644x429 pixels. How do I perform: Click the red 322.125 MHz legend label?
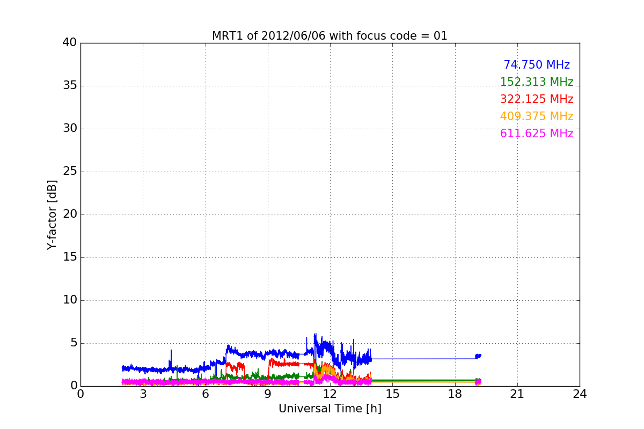click(x=537, y=99)
